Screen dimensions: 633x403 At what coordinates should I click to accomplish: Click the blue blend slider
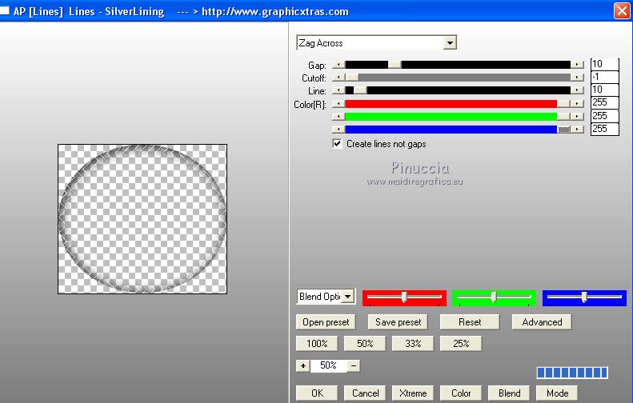[584, 297]
